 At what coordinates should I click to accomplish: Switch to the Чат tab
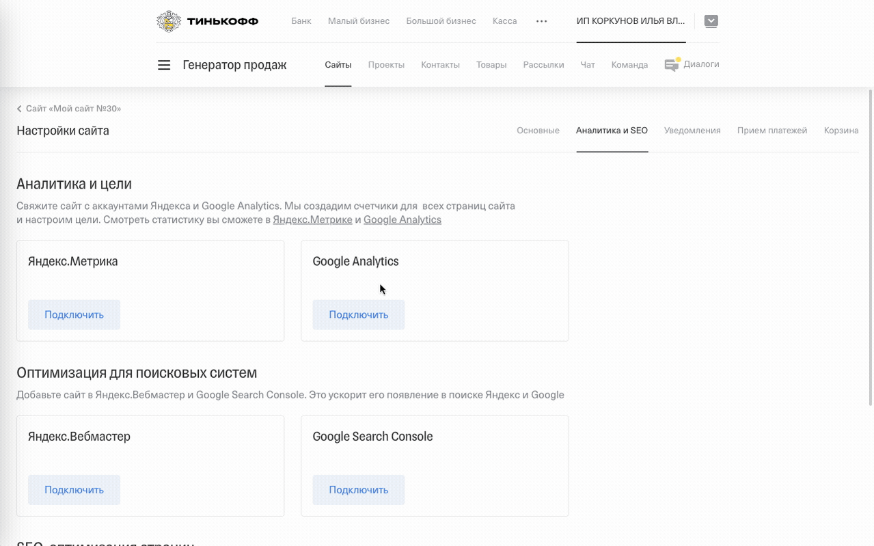tap(588, 65)
